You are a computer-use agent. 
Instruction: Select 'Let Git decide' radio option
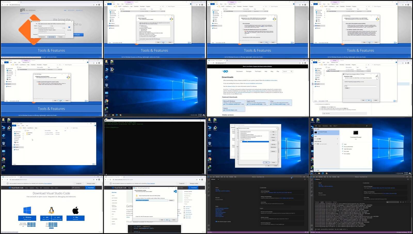pyautogui.click(x=243, y=24)
